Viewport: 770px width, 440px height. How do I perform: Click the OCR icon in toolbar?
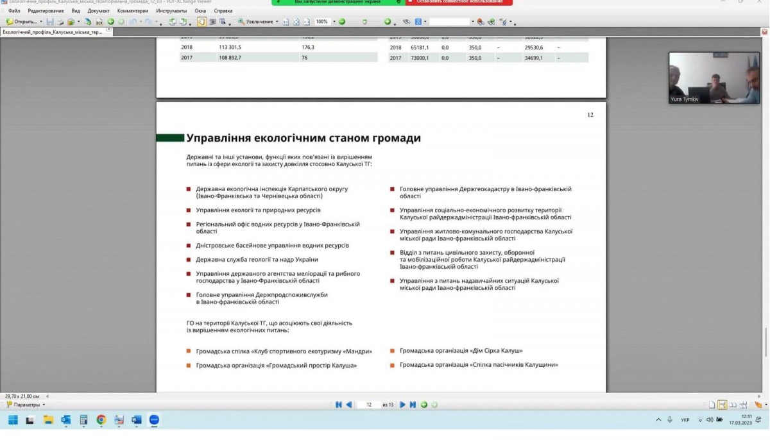(99, 22)
